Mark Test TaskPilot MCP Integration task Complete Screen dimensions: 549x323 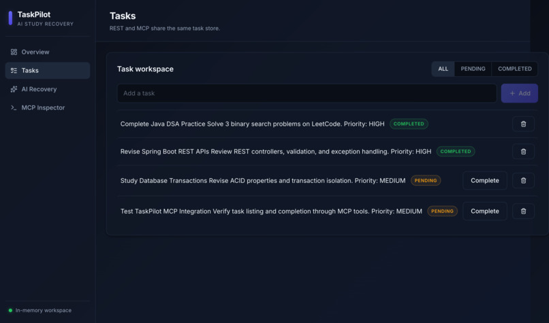point(485,211)
